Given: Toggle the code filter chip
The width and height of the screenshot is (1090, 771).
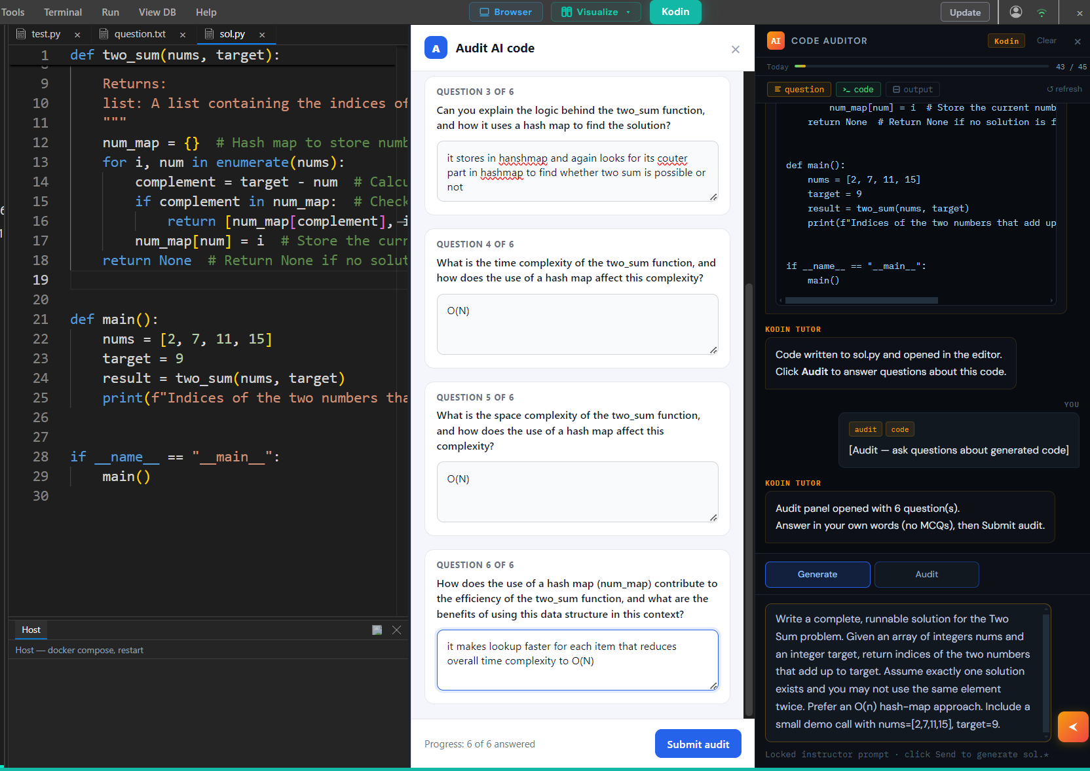Looking at the screenshot, I should click(x=858, y=90).
